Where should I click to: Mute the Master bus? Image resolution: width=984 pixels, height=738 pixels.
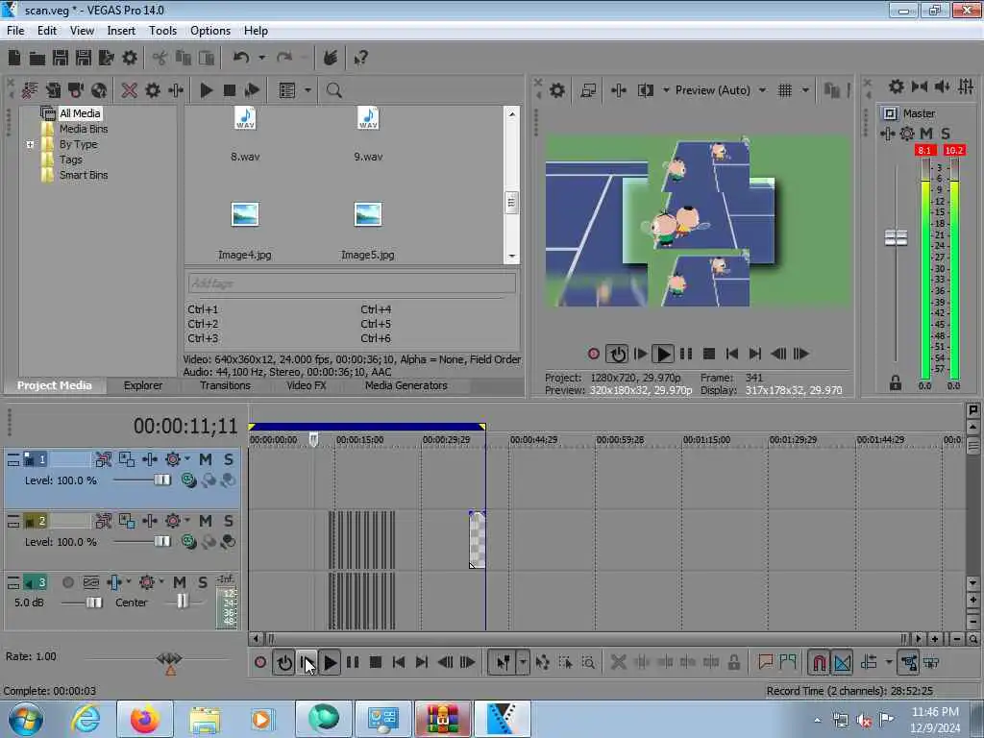[926, 134]
